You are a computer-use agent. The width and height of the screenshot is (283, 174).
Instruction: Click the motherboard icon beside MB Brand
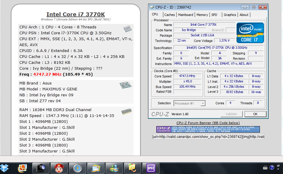126,85
